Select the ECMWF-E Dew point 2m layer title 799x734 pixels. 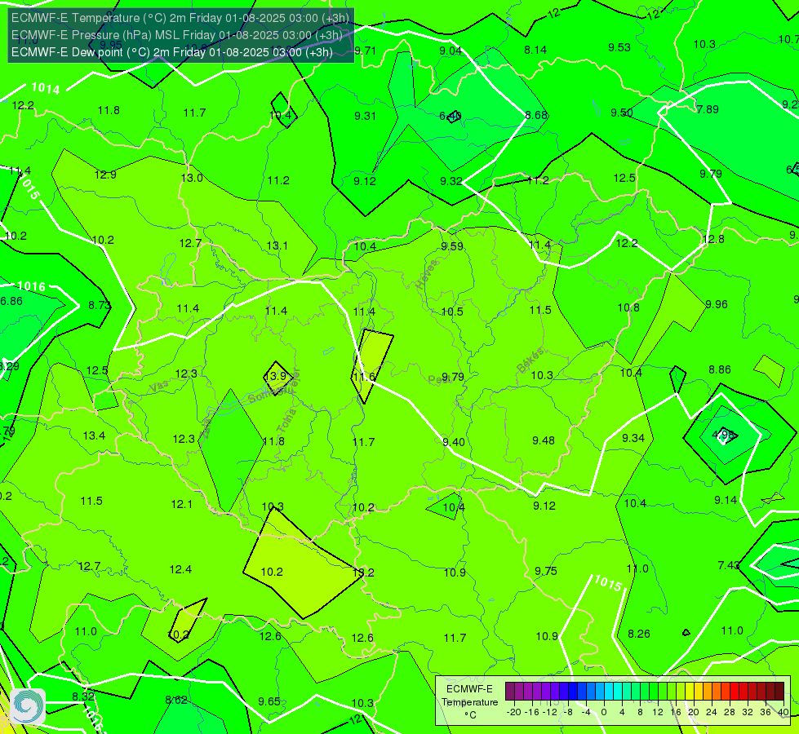(x=172, y=52)
